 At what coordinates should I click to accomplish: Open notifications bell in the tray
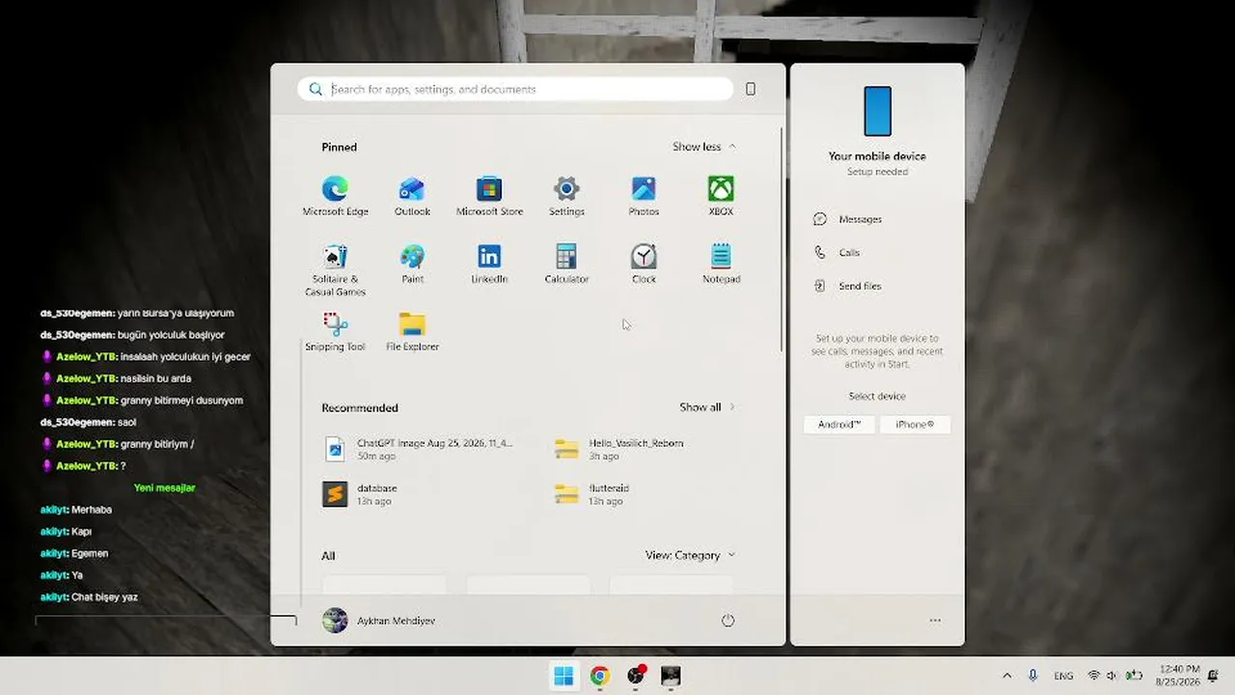pos(1213,676)
